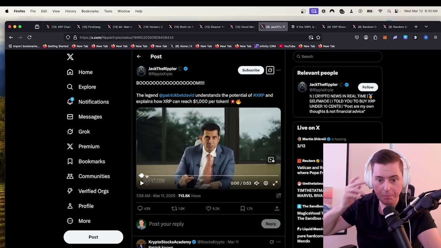Unmute the video
441x248 pixels.
click(257, 183)
